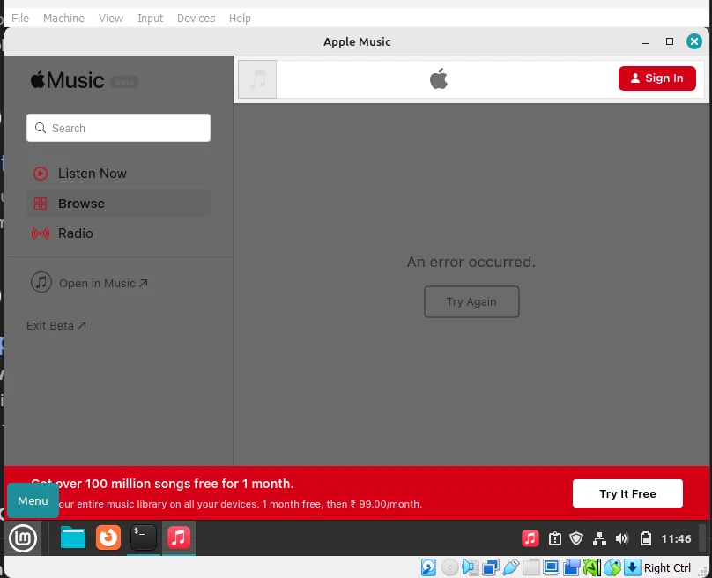Image resolution: width=712 pixels, height=578 pixels.
Task: Open the volume control tray icon
Action: click(x=622, y=538)
